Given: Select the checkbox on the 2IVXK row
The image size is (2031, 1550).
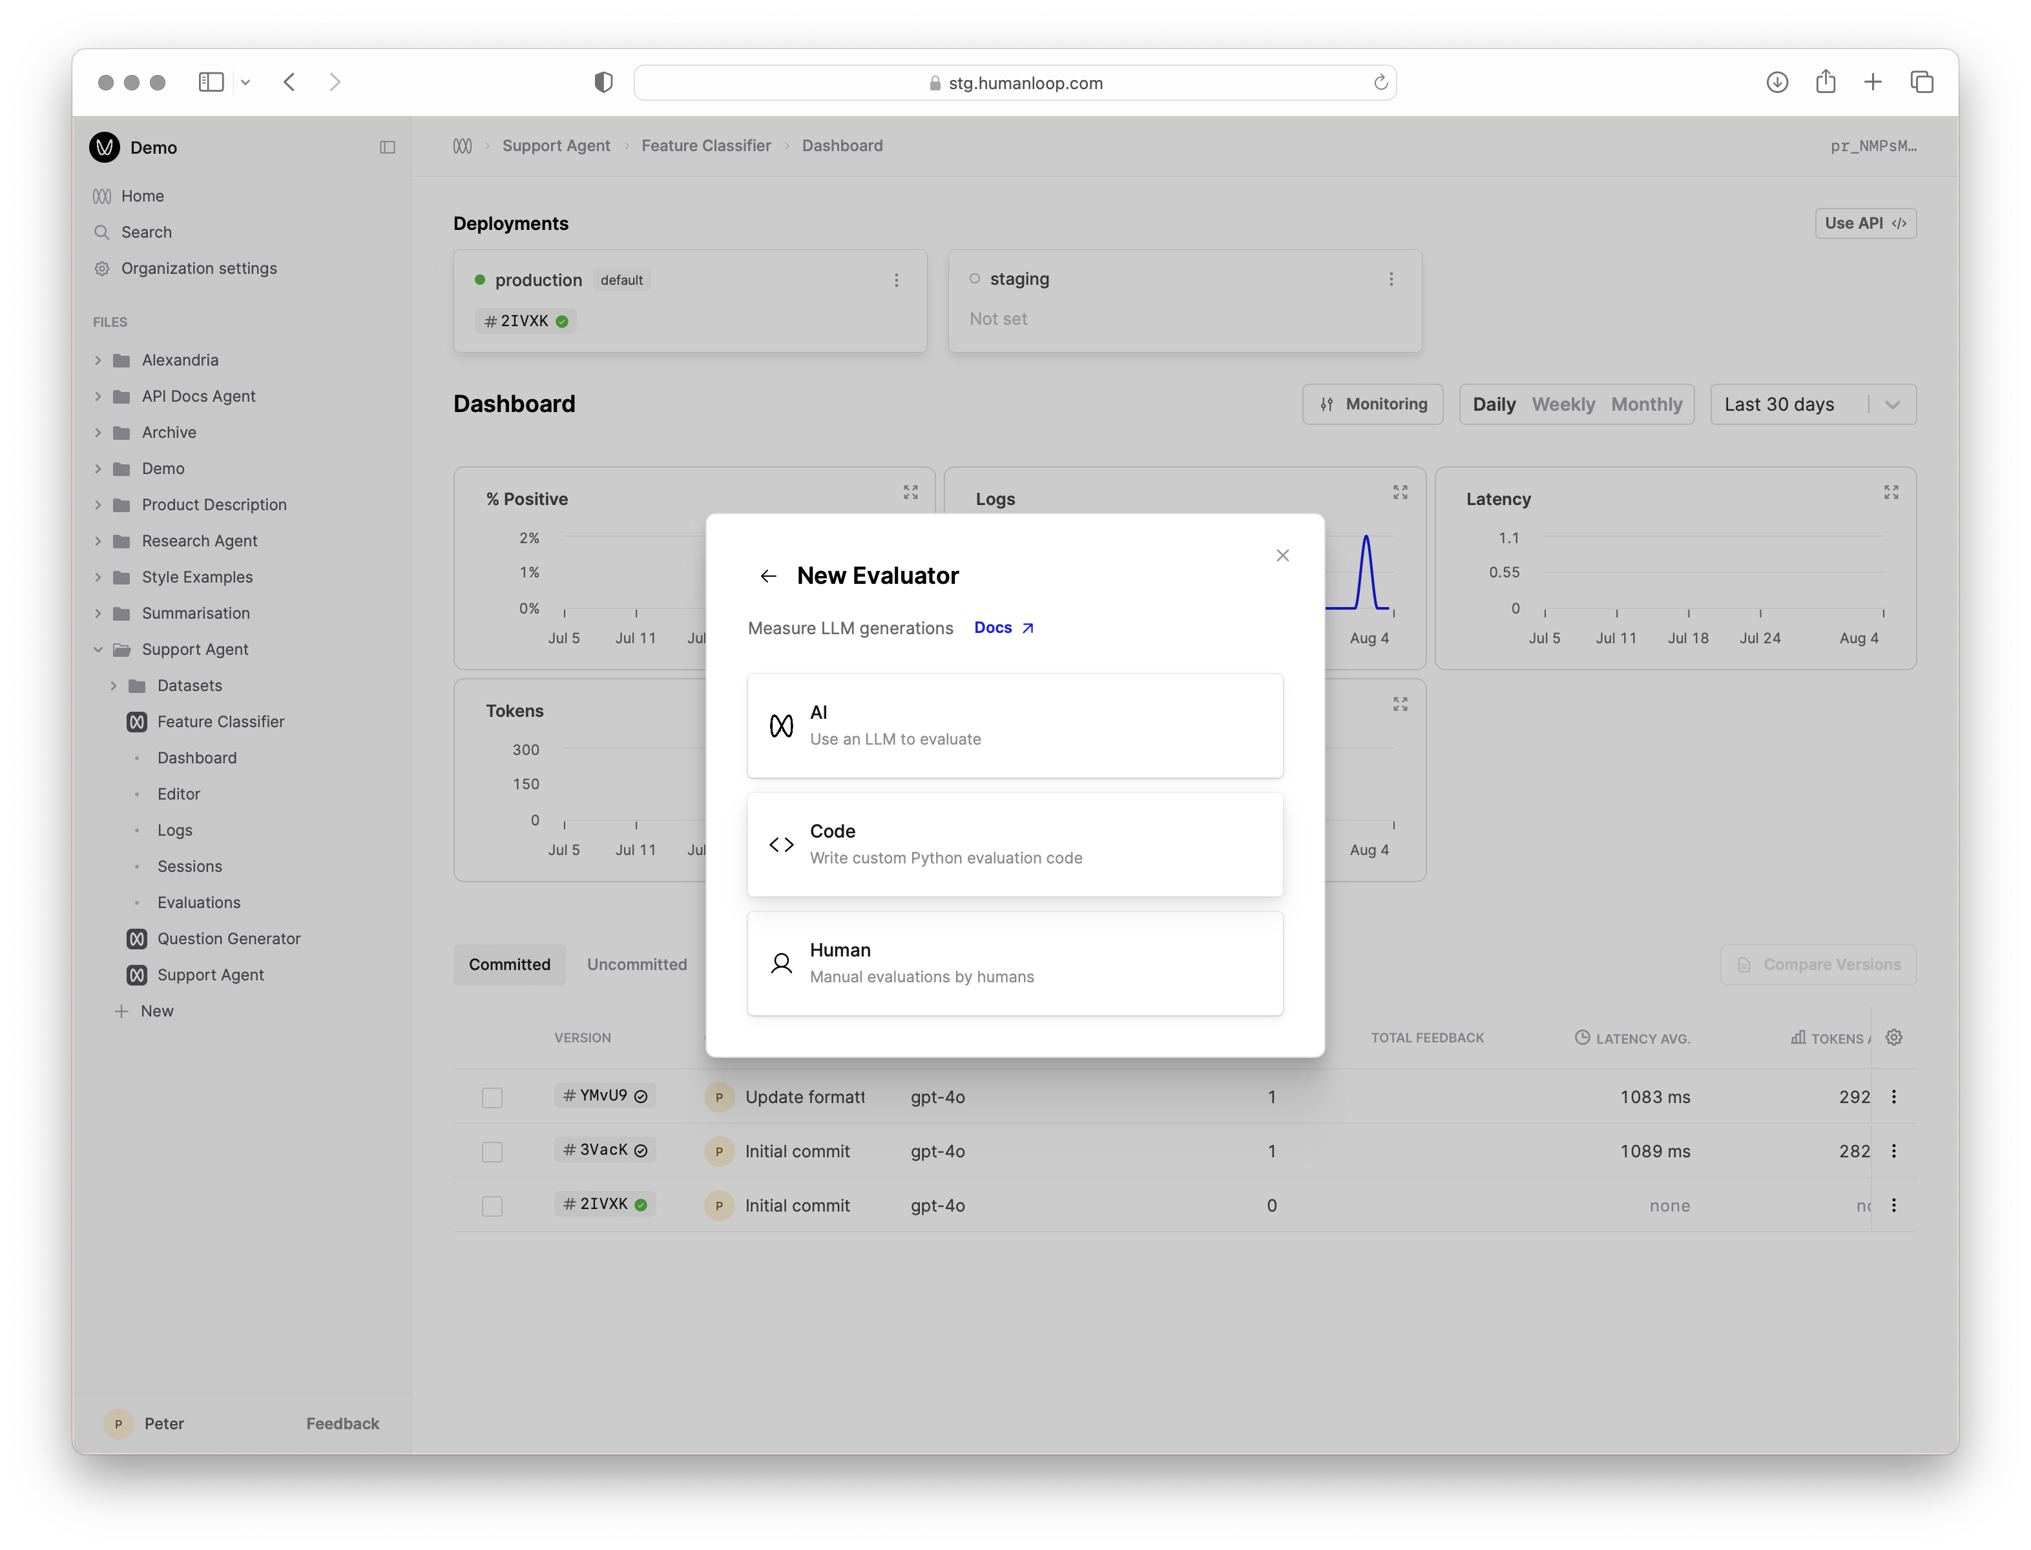Looking at the screenshot, I should tap(492, 1205).
